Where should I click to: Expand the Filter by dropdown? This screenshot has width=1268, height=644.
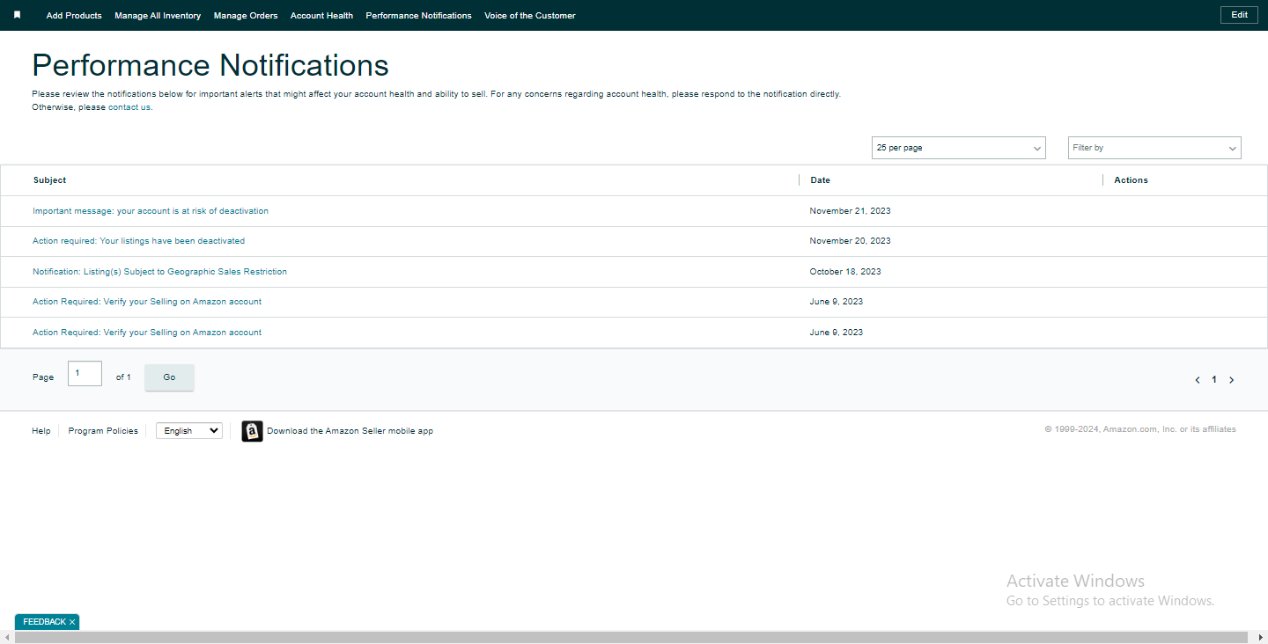(1154, 148)
